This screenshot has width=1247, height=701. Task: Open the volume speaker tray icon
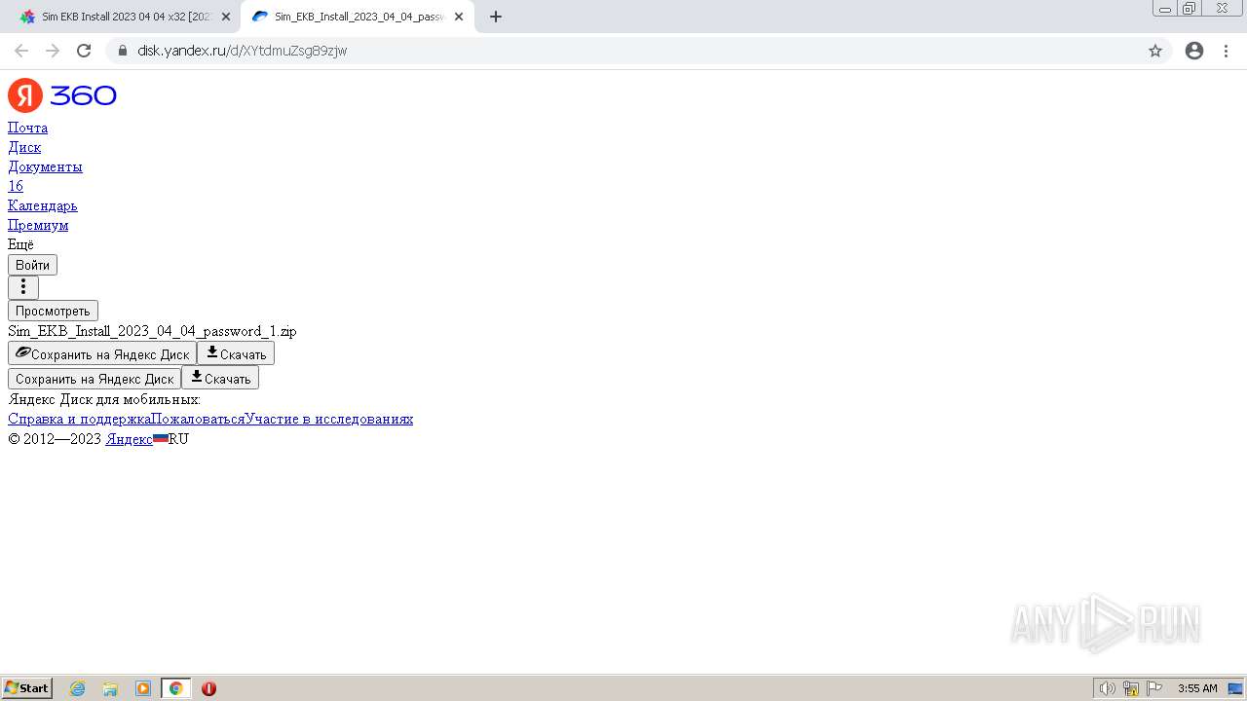[x=1108, y=688]
